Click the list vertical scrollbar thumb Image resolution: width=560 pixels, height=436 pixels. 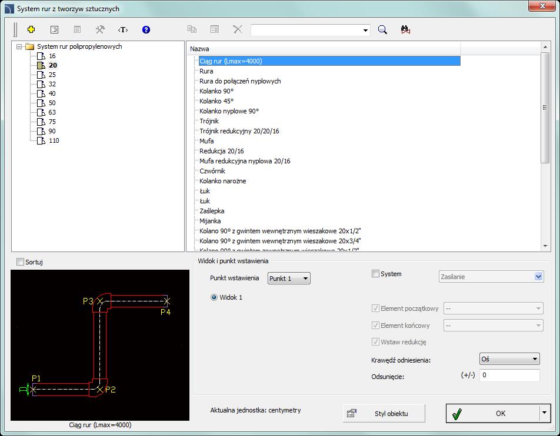coord(545,108)
